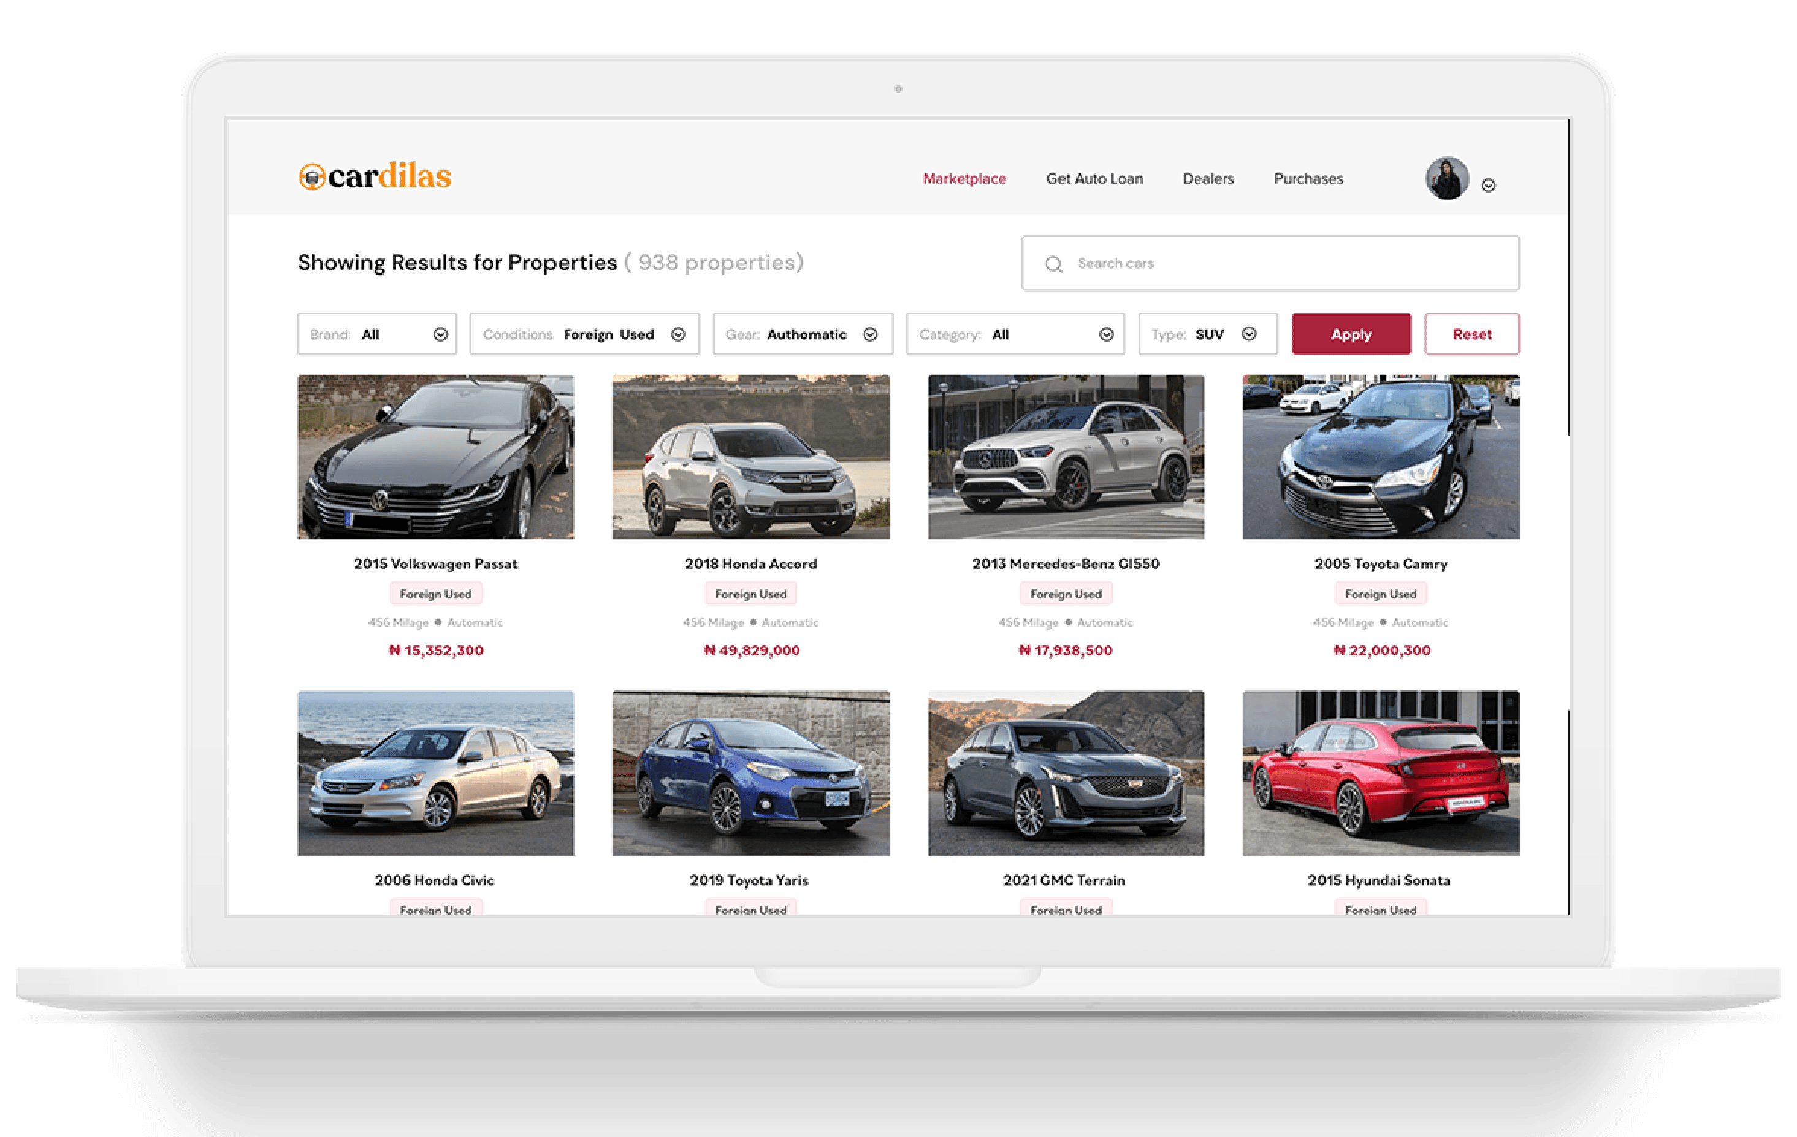Click the 2015 Hyundai Sonata title
The height and width of the screenshot is (1137, 1797).
(1379, 880)
